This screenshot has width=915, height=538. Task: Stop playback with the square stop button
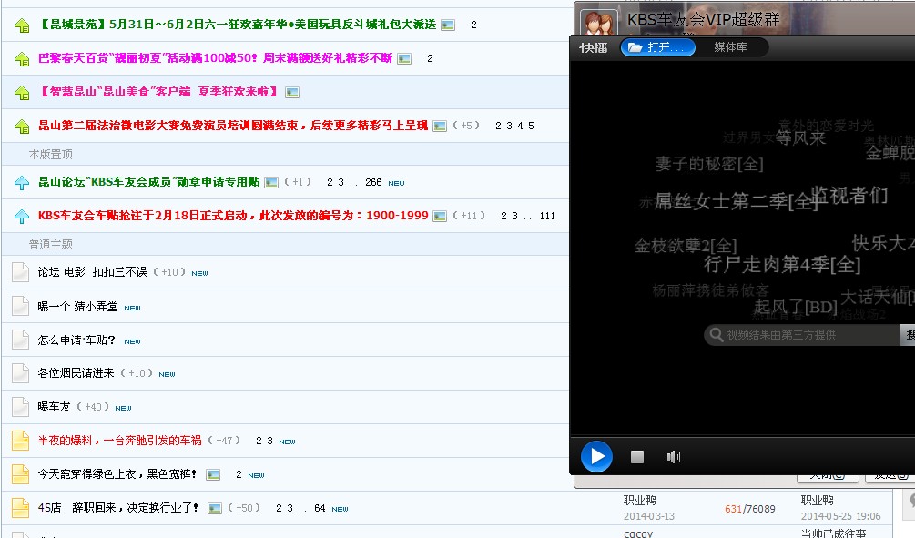[637, 457]
